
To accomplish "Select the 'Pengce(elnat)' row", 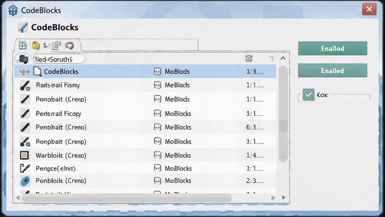I will [145, 168].
